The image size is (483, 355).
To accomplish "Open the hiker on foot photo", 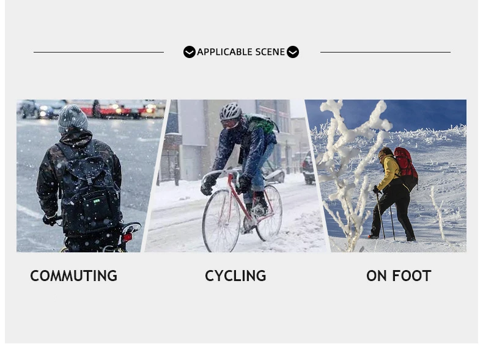I will click(388, 176).
